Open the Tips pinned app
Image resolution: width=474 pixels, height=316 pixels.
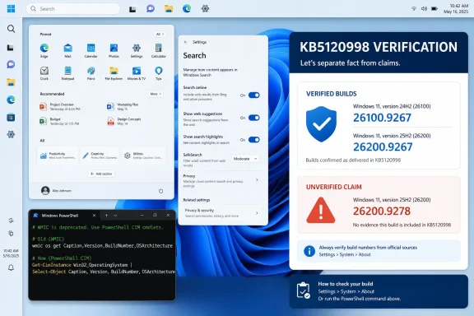(158, 73)
